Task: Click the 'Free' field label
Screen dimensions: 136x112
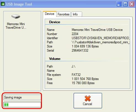Action: [x=50, y=83]
